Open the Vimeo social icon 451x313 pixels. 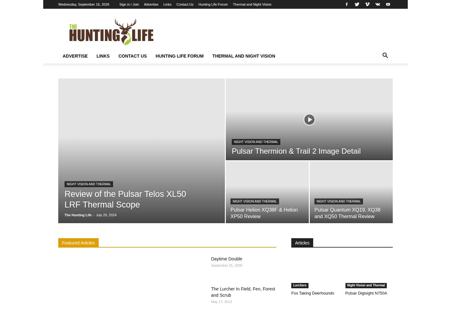pos(367,4)
